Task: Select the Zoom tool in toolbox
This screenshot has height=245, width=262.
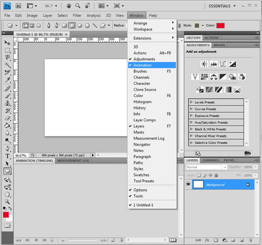Action: (7, 202)
